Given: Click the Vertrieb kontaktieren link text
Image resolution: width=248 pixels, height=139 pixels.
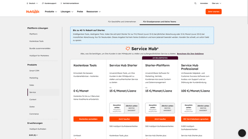Looking at the screenshot, I should 71,3.
